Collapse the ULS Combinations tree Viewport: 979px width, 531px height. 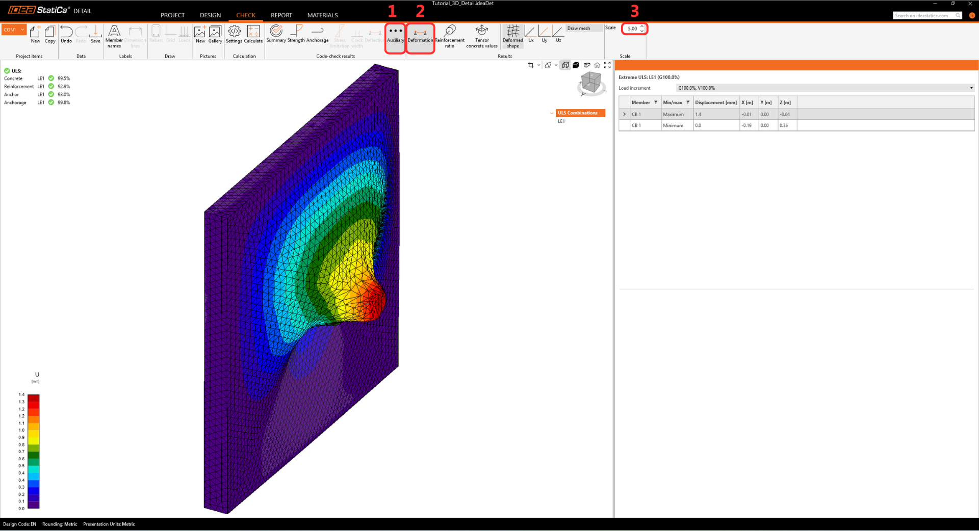(552, 113)
